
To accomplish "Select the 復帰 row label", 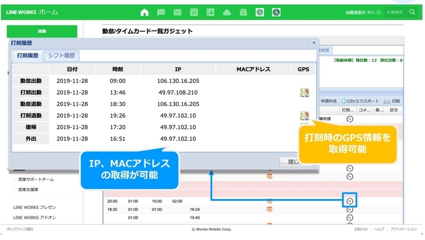I will (x=31, y=127).
